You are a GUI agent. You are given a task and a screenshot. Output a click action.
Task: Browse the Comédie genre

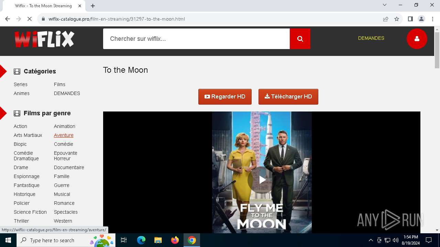coord(64,144)
